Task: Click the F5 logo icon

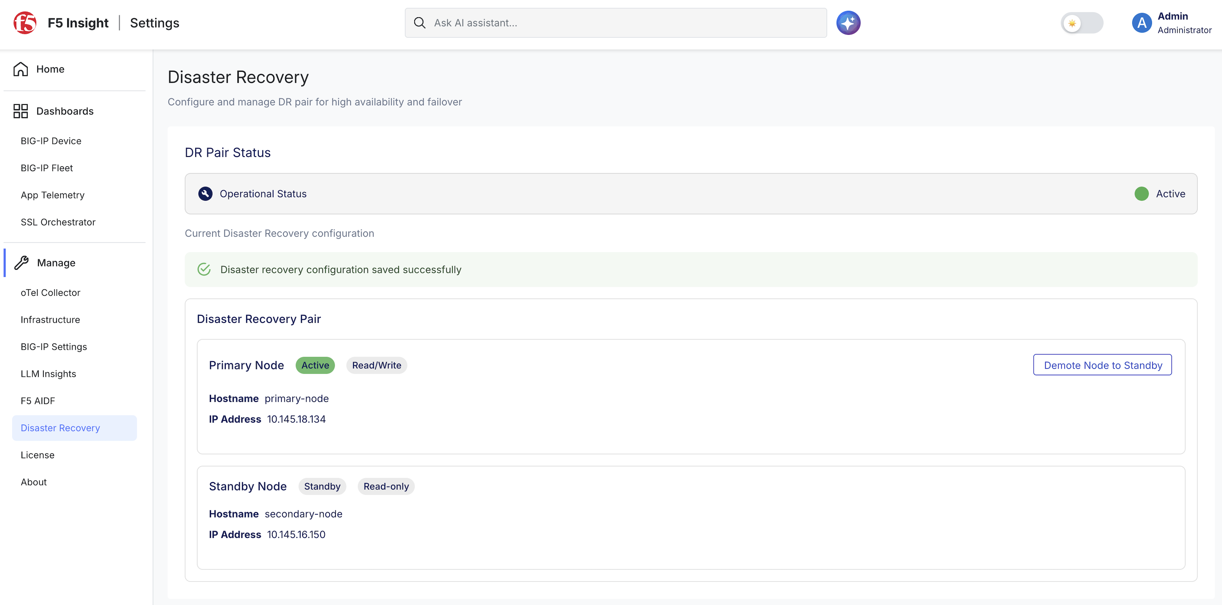Action: tap(25, 23)
